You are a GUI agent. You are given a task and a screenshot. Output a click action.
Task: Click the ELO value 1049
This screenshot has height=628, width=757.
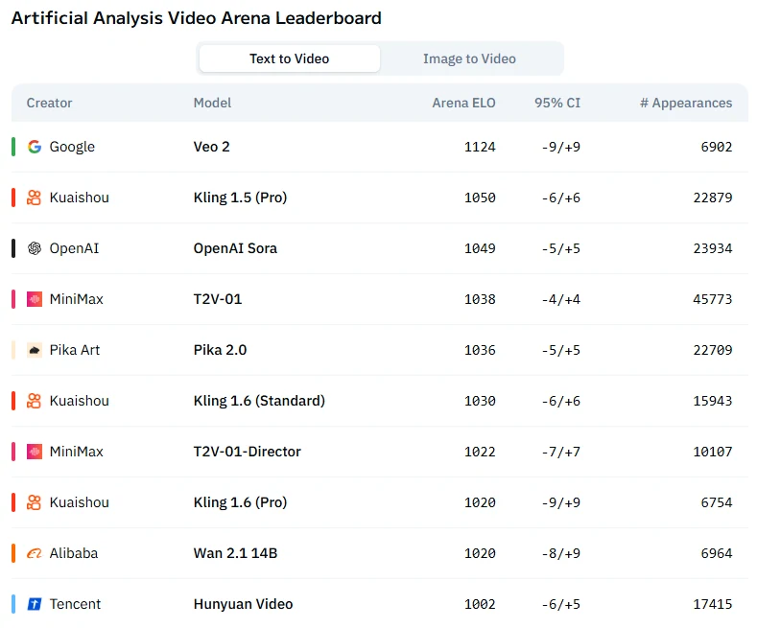[480, 248]
